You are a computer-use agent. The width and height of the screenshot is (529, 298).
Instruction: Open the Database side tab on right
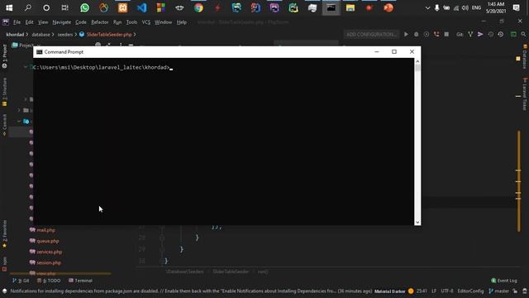pos(525,57)
